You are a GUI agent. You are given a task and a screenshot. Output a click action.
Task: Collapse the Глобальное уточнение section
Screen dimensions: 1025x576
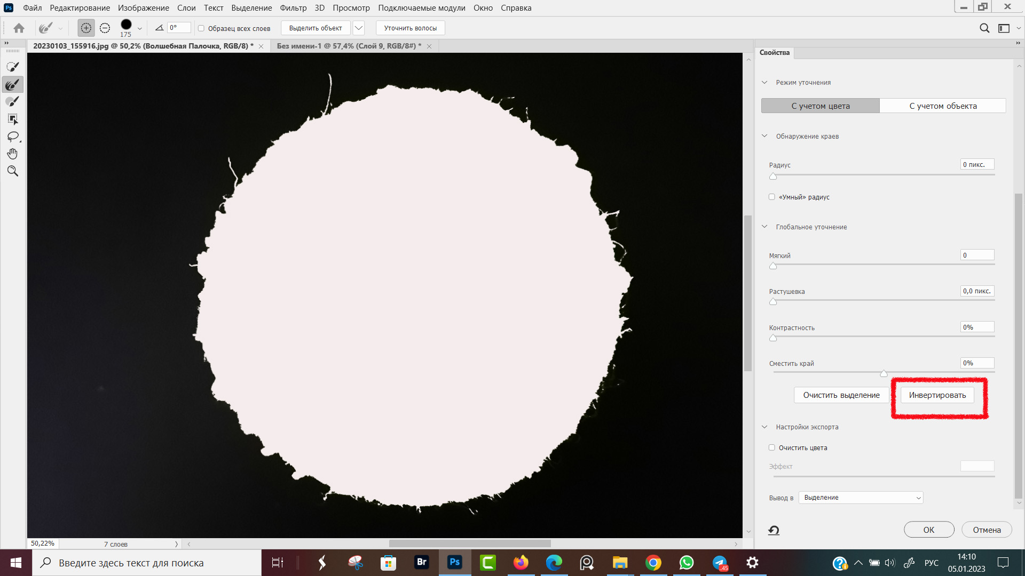coord(764,227)
